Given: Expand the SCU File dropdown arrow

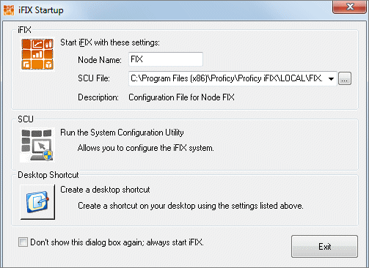Looking at the screenshot, I should pos(331,78).
